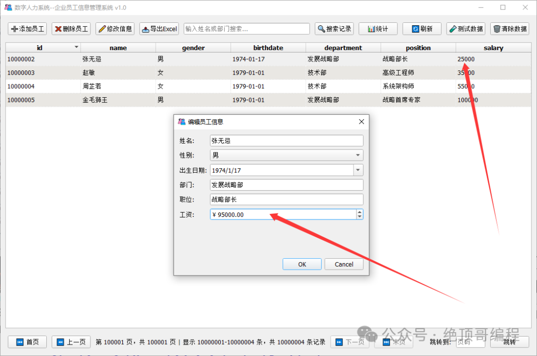Confirm edit with OK button
537x356 pixels.
(x=302, y=264)
